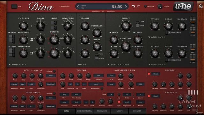Open the TRIPLE VCO module menu
Screen dimensions: 204x115
18,65
